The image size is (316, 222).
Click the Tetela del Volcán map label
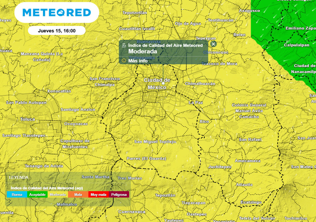257,218
